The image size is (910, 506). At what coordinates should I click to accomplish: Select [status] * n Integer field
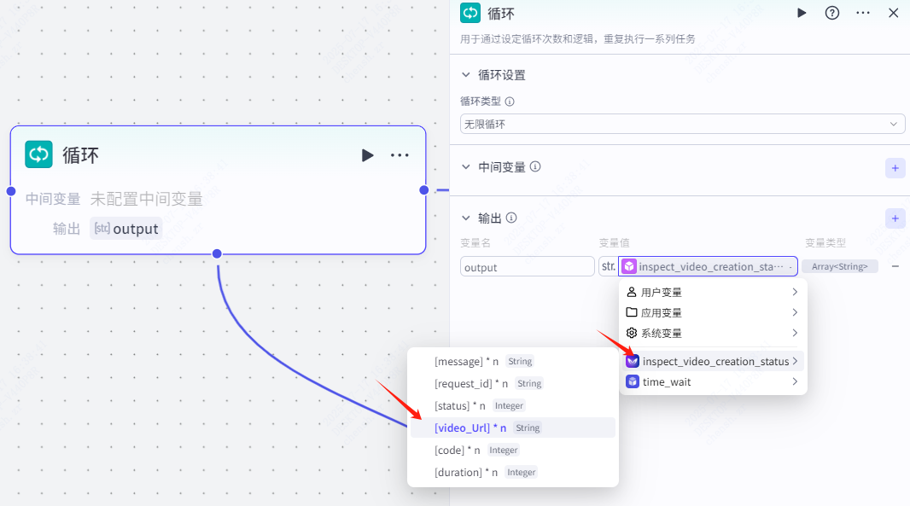coord(513,405)
